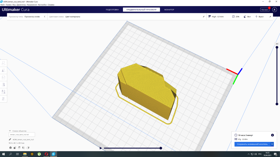280x157 pixels.
Task: Collapse the view type panel chevron
Action: (x=45, y=17)
